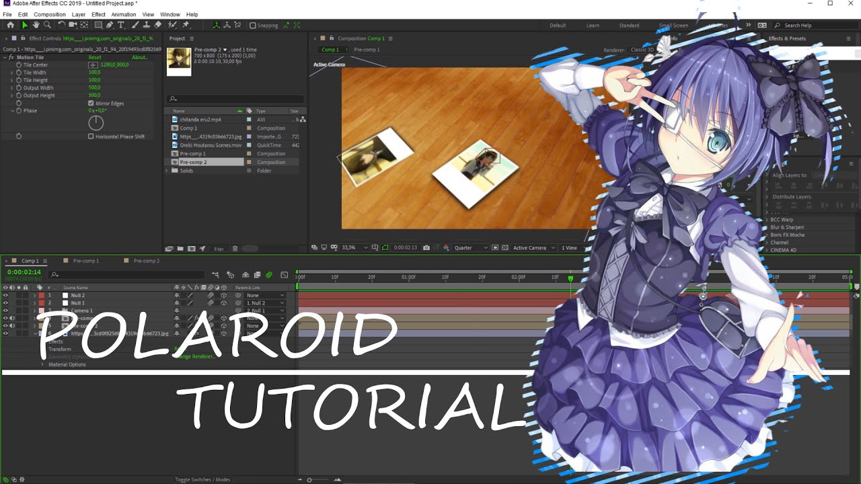
Task: Open the Animation menu
Action: pos(123,14)
